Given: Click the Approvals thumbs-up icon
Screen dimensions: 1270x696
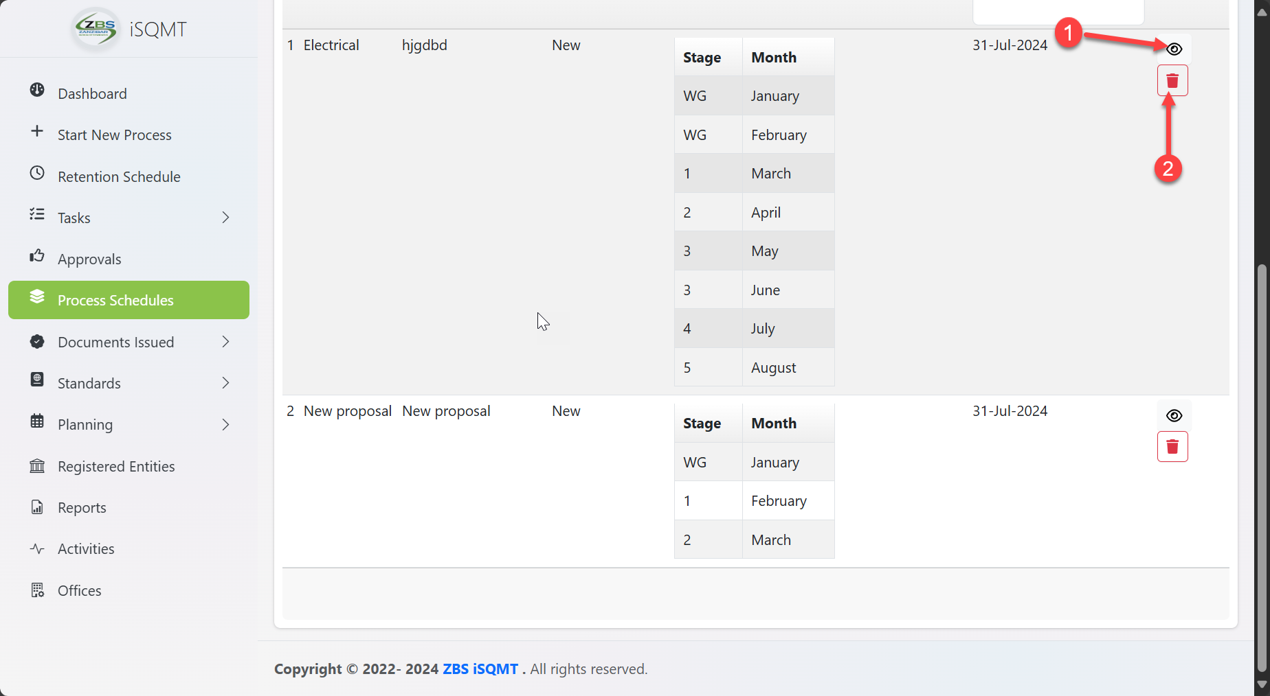Looking at the screenshot, I should coord(37,257).
